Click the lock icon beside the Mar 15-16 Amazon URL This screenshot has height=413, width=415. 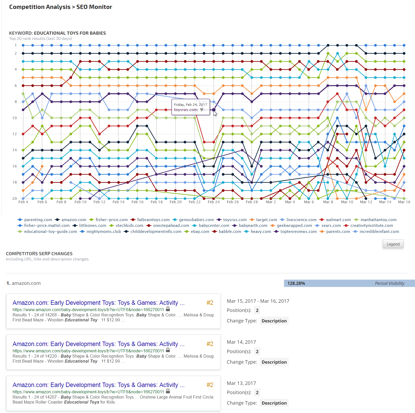pos(168,309)
